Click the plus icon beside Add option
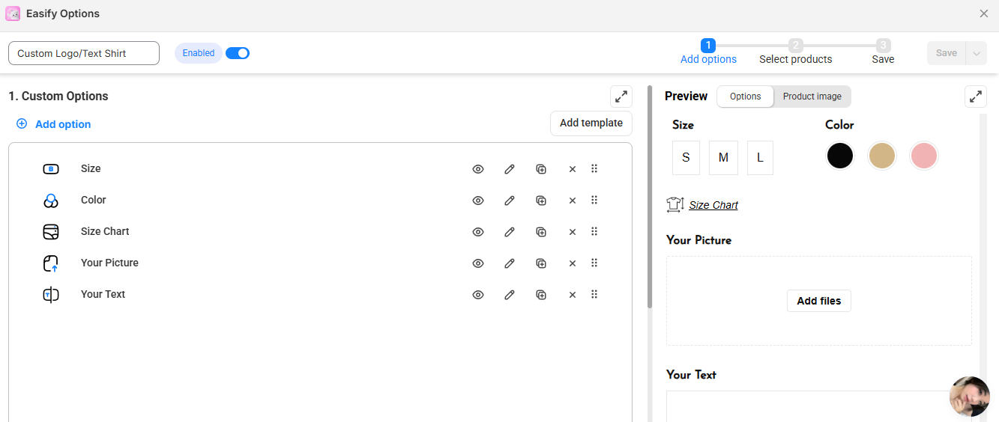The width and height of the screenshot is (999, 422). click(x=22, y=124)
